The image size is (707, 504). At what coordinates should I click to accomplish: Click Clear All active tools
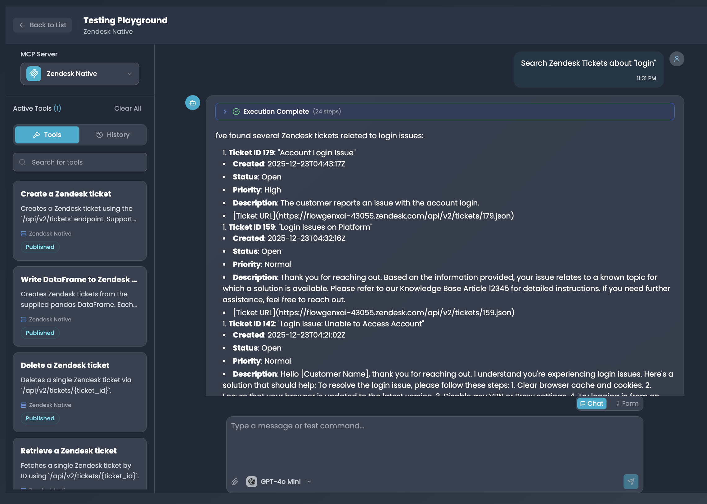(128, 108)
